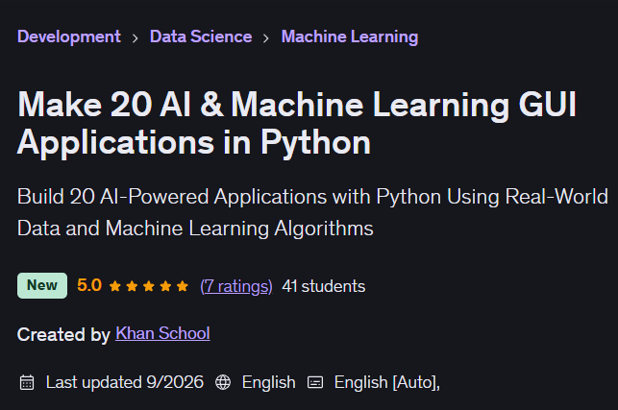Image resolution: width=618 pixels, height=410 pixels.
Task: Click the chevron after Data Science breadcrumb
Action: coord(266,38)
